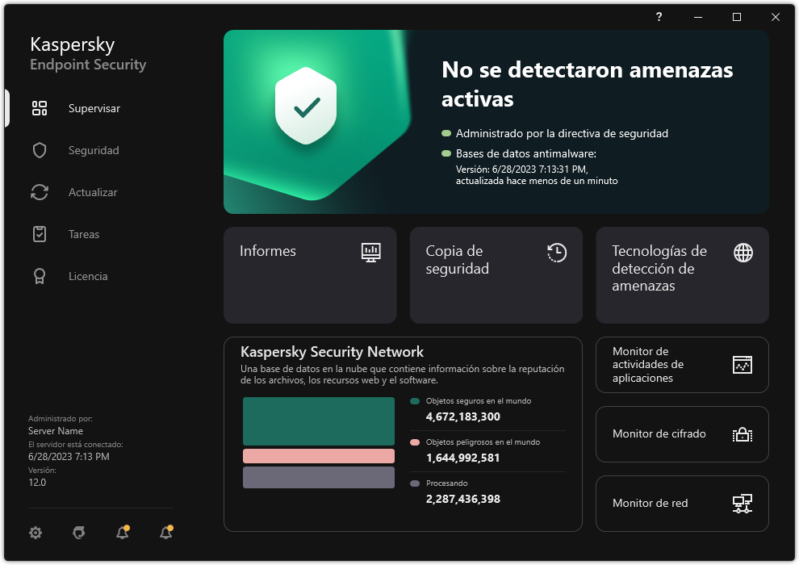Click the padlock icon on Monitor de cifrado
Screen dimensions: 799x565
point(742,433)
